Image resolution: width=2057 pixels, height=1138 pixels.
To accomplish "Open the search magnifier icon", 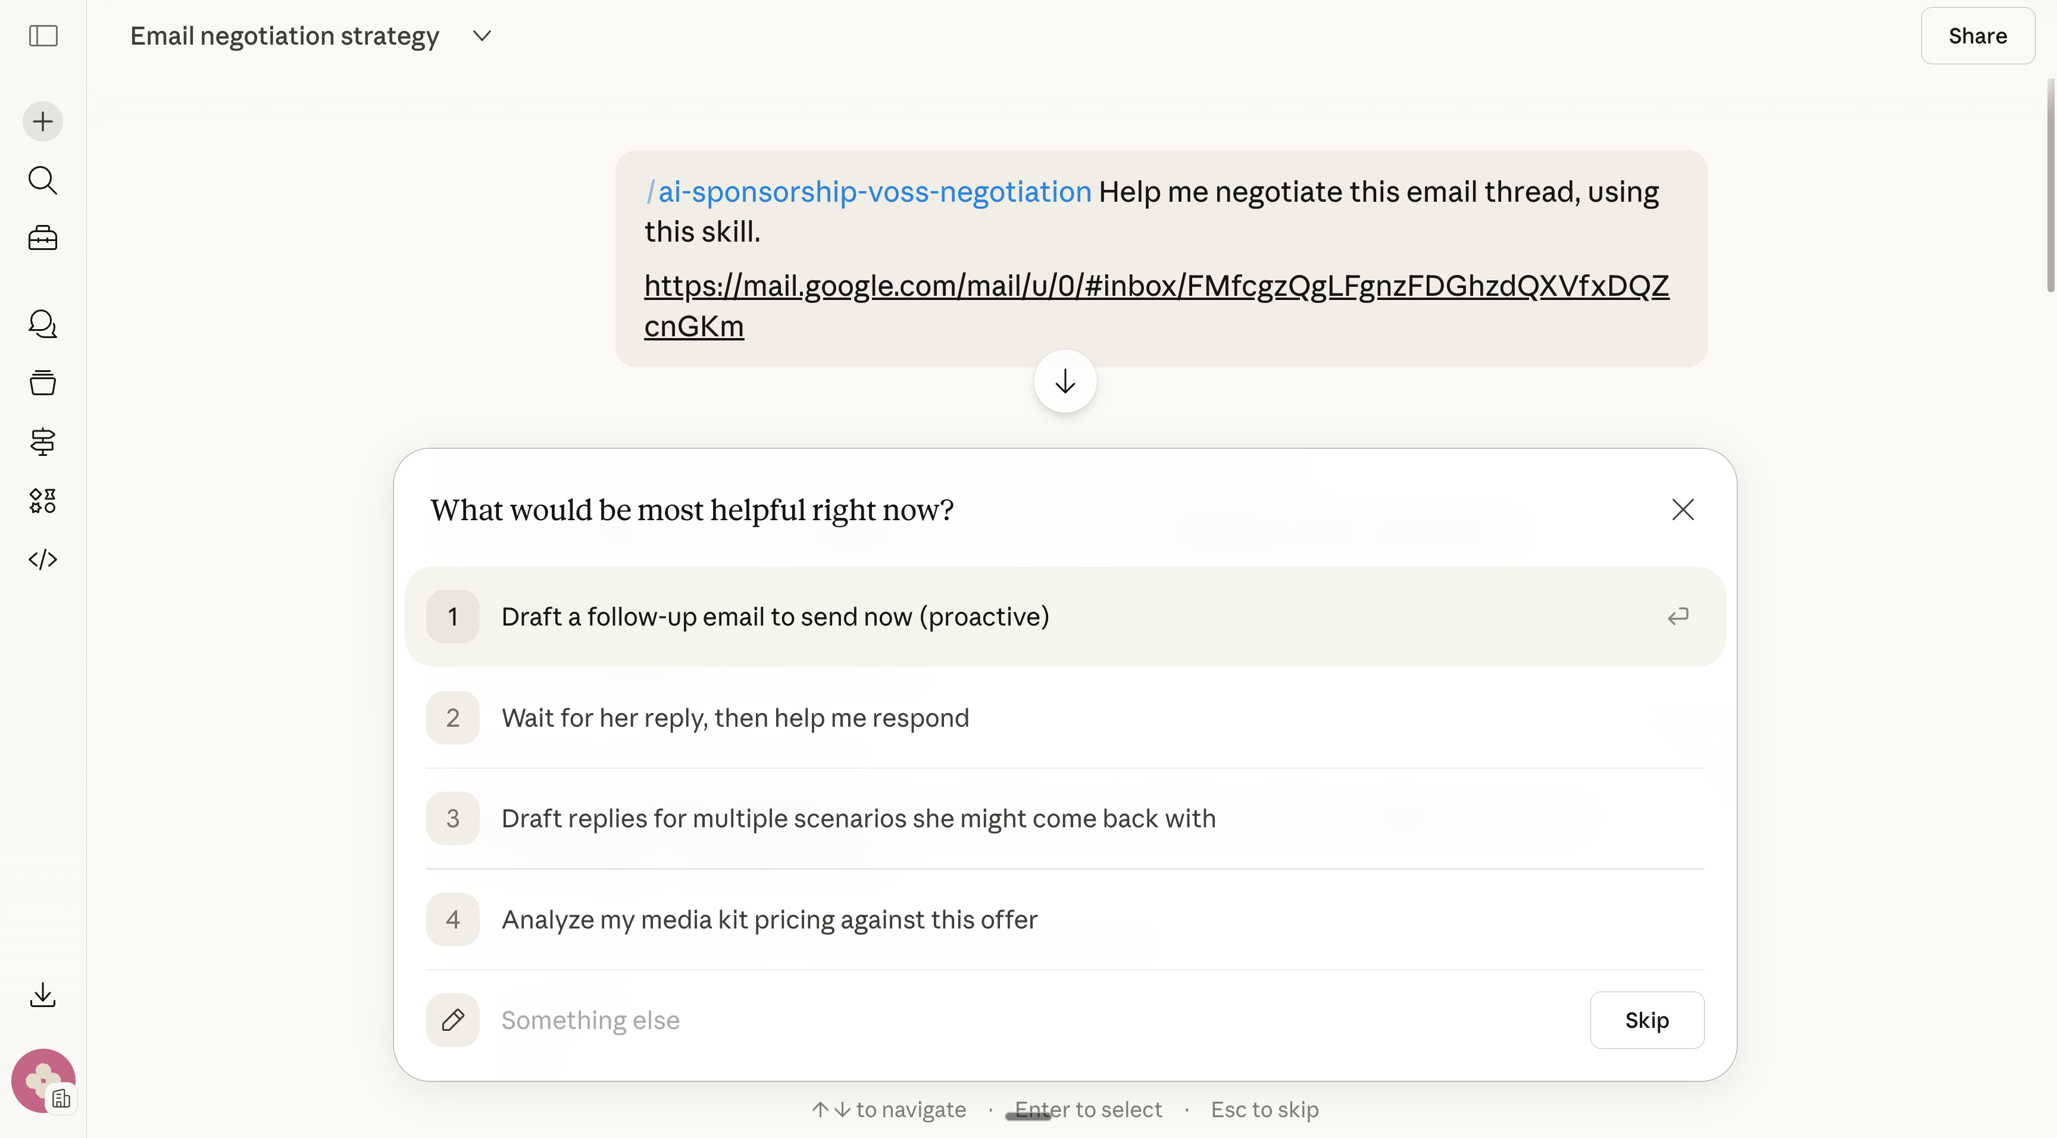I will click(x=43, y=180).
